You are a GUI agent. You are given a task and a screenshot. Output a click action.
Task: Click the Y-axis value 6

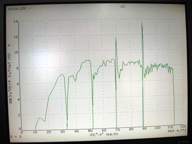point(18,84)
